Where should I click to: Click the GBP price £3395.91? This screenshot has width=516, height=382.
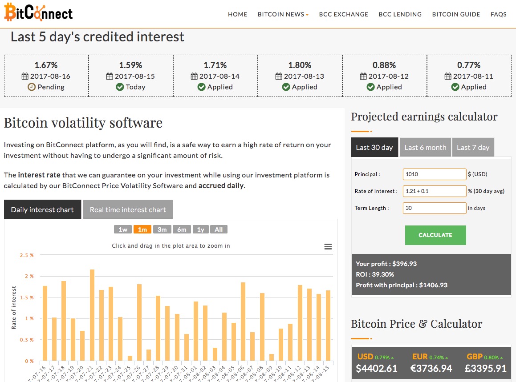(x=485, y=369)
